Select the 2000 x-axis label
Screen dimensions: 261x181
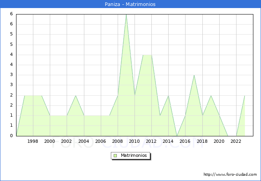50,141
